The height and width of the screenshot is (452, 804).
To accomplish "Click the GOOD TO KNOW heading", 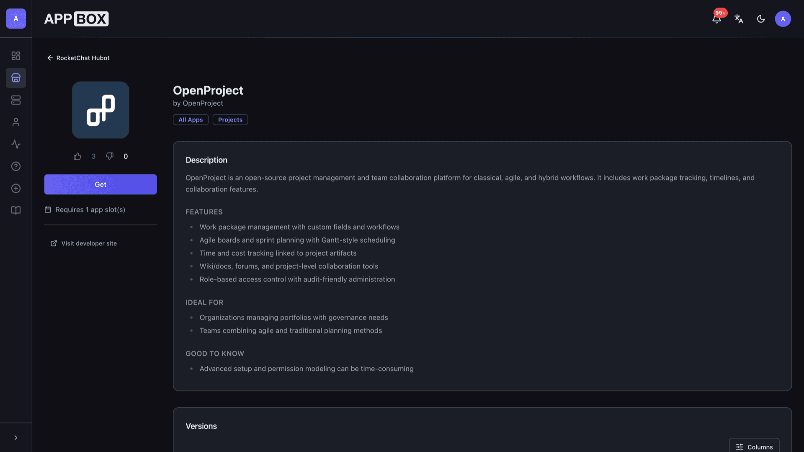I will point(215,354).
